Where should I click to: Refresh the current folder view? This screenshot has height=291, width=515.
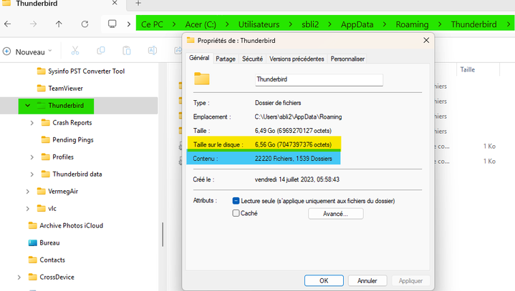coord(85,24)
